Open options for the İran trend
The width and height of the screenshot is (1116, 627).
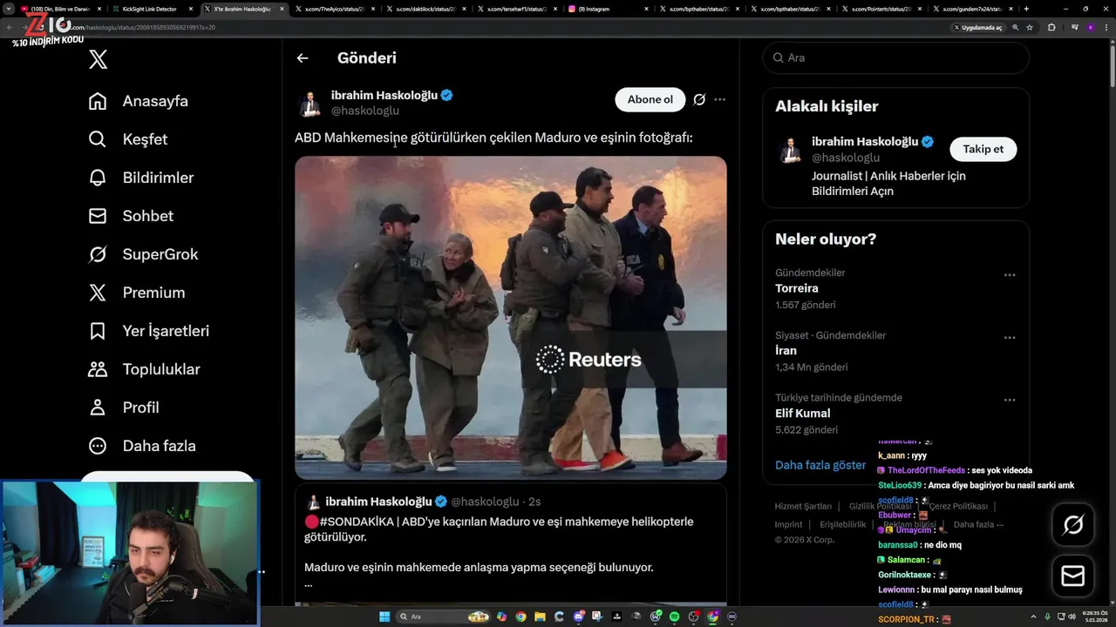(1010, 338)
